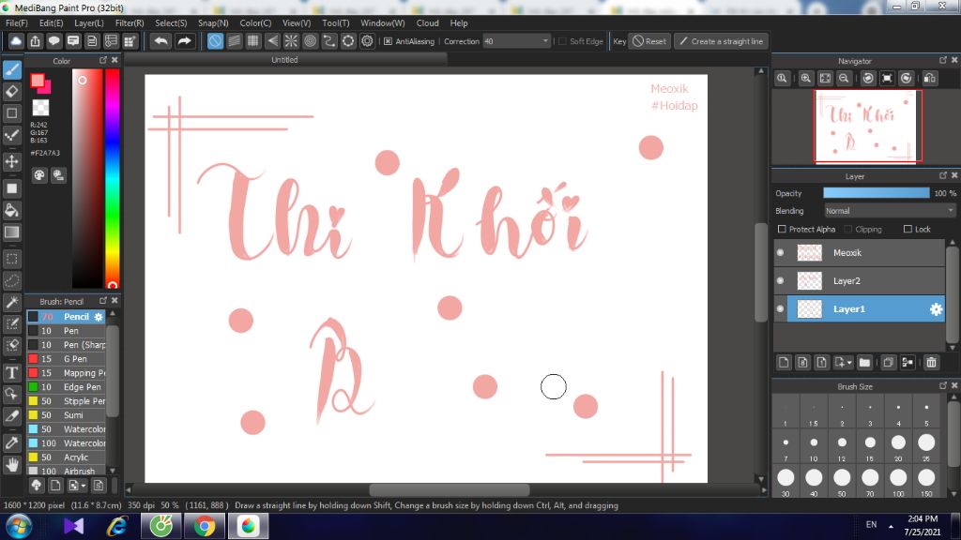961x540 pixels.
Task: Select the Text tool
Action: tap(11, 372)
